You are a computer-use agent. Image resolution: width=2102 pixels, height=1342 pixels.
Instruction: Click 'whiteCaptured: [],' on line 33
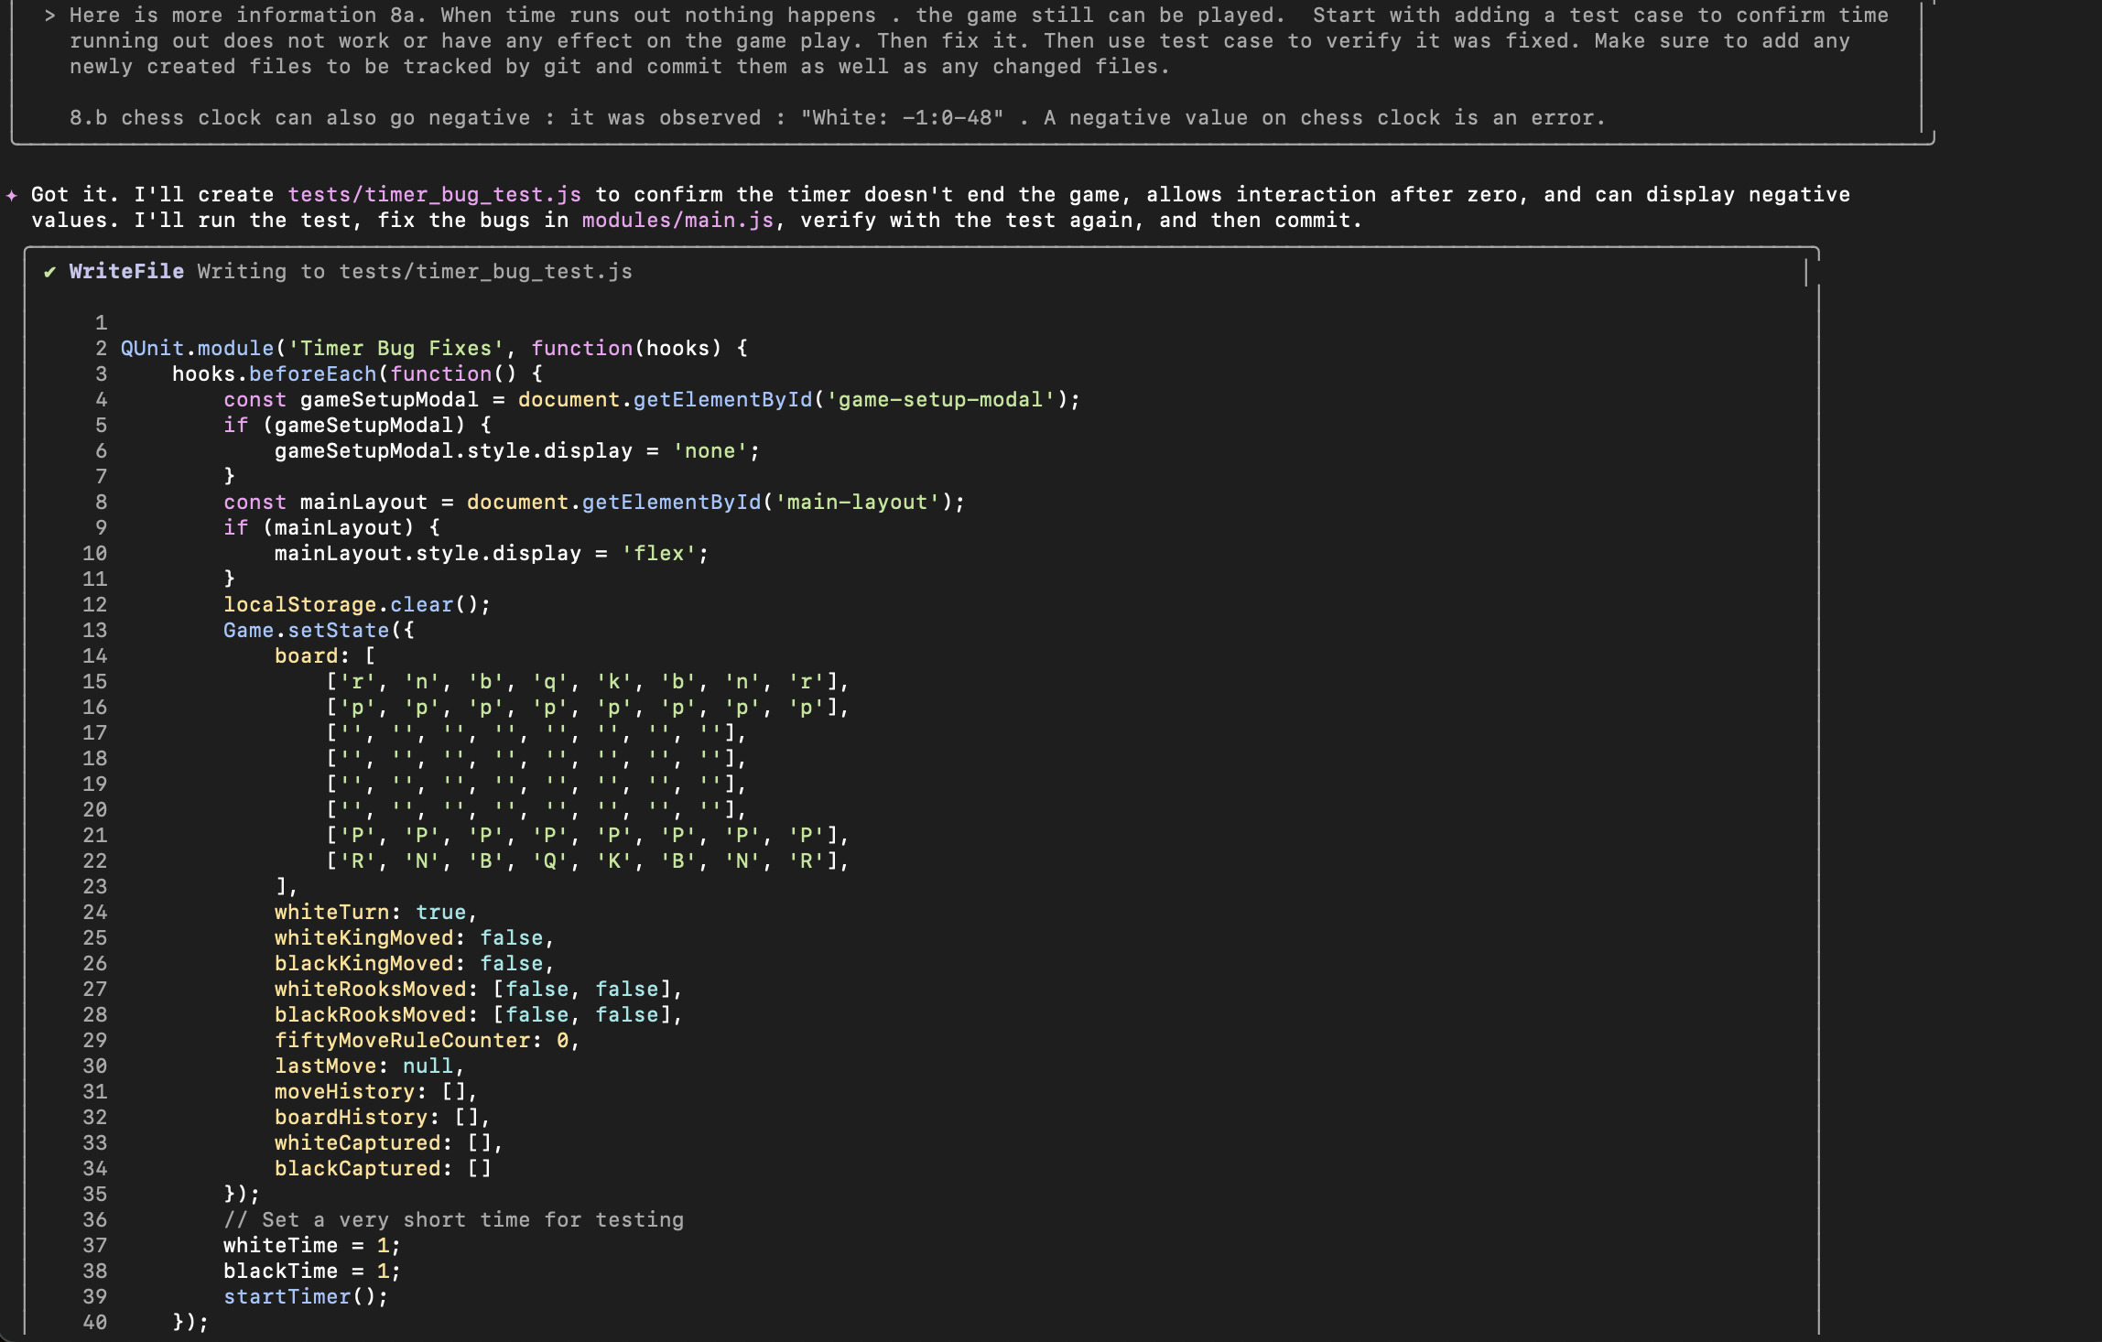[x=389, y=1143]
